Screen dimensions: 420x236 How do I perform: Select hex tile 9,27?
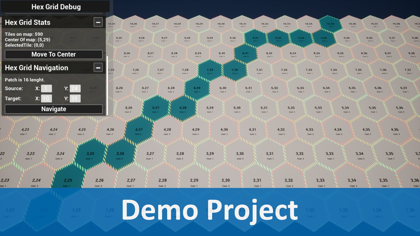tap(164, 39)
